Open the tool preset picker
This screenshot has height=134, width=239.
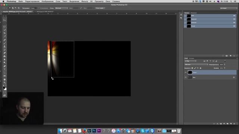[x=5, y=8]
